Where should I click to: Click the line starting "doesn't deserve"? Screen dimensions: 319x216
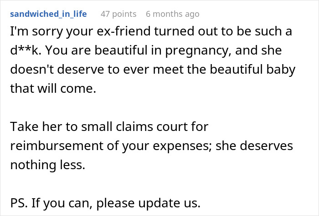[x=153, y=70]
